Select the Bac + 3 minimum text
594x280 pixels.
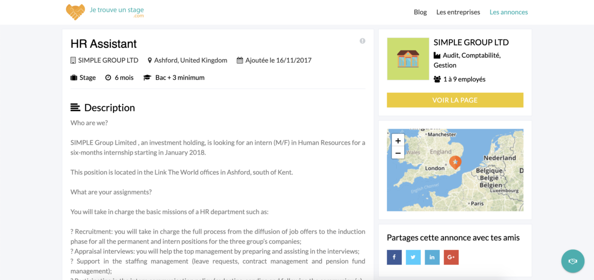click(180, 78)
